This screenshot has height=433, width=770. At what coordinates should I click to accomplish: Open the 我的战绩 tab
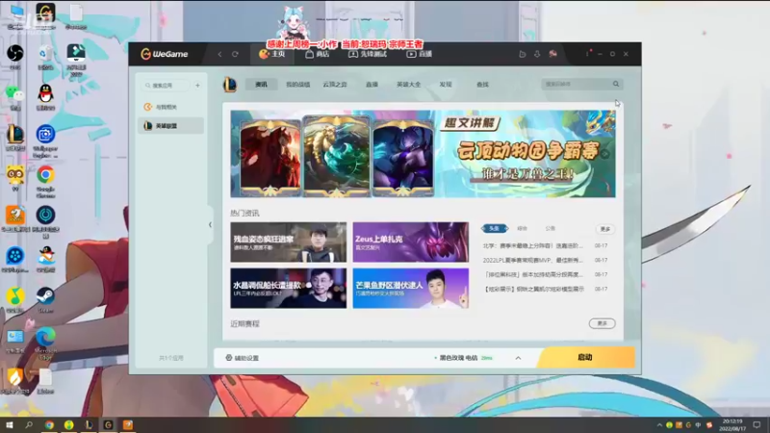(297, 85)
